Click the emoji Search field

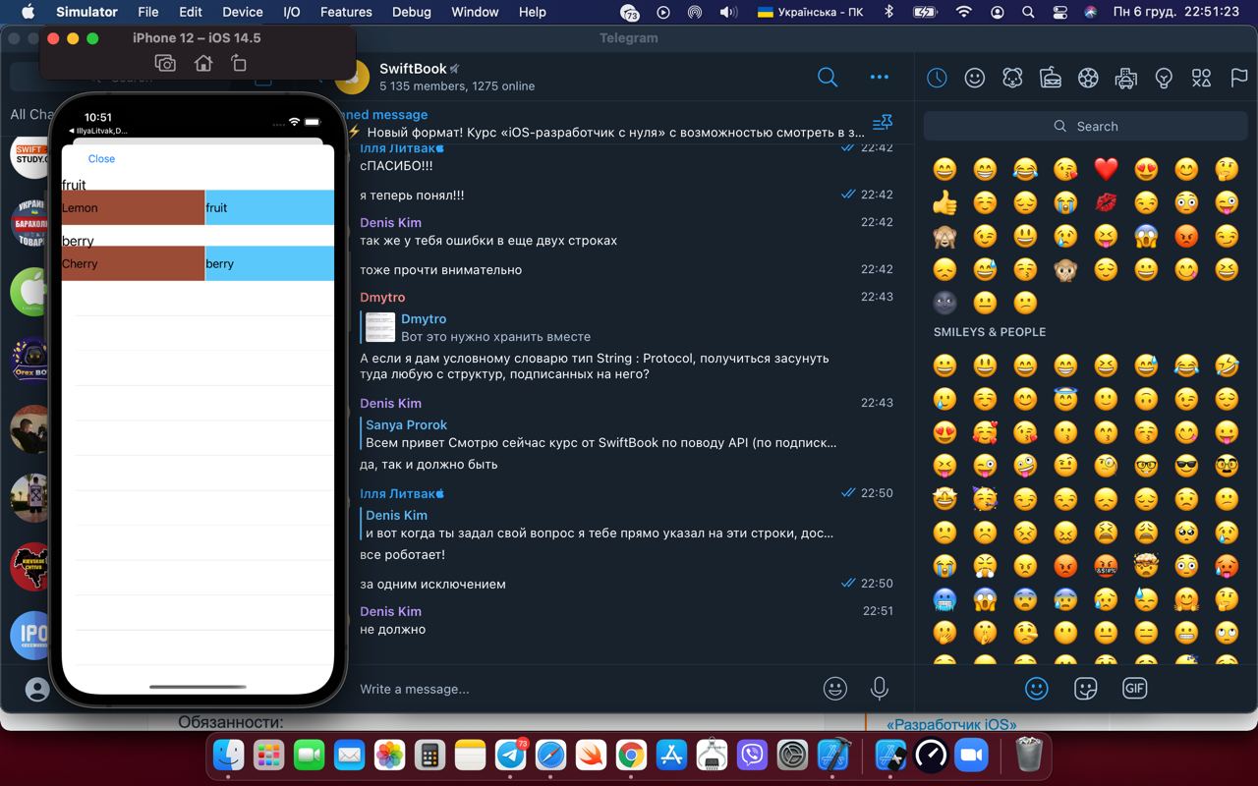(1085, 126)
